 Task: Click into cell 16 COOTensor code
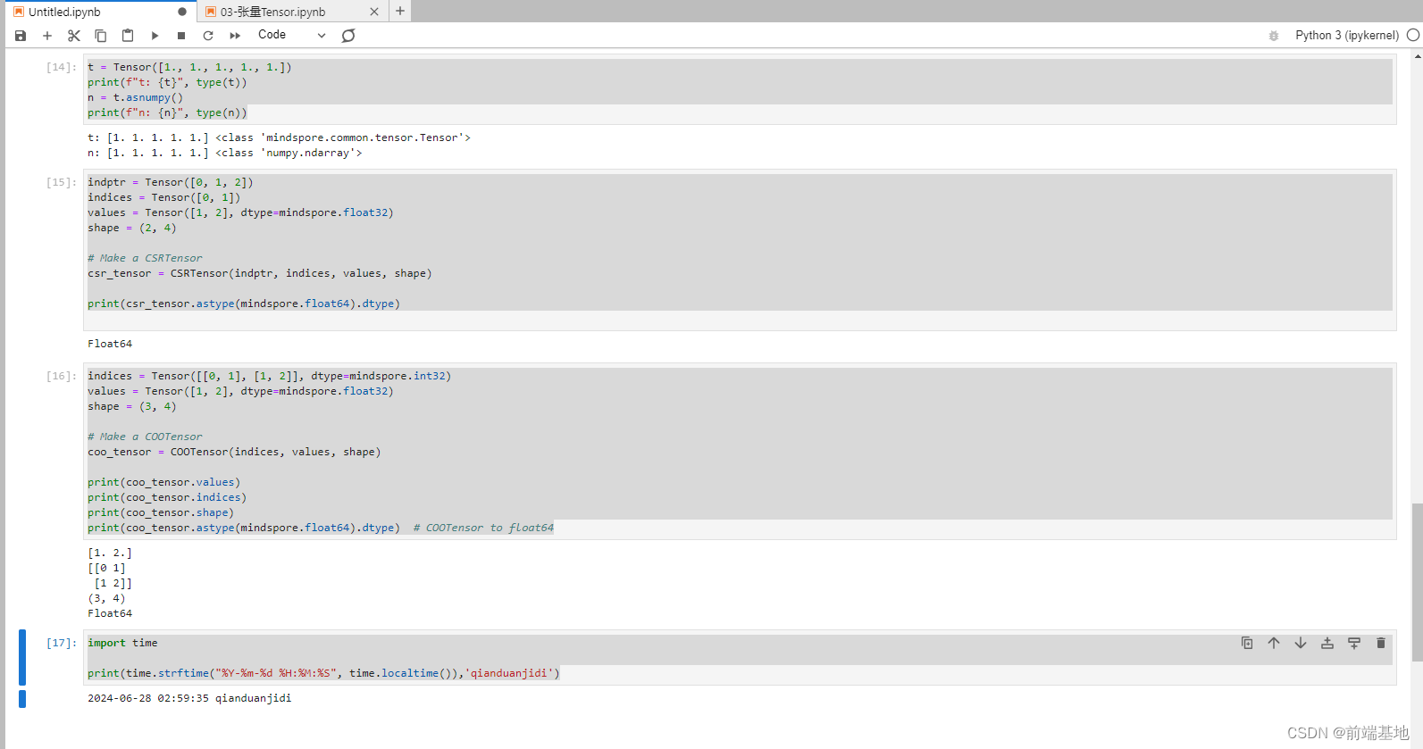pyautogui.click(x=740, y=451)
